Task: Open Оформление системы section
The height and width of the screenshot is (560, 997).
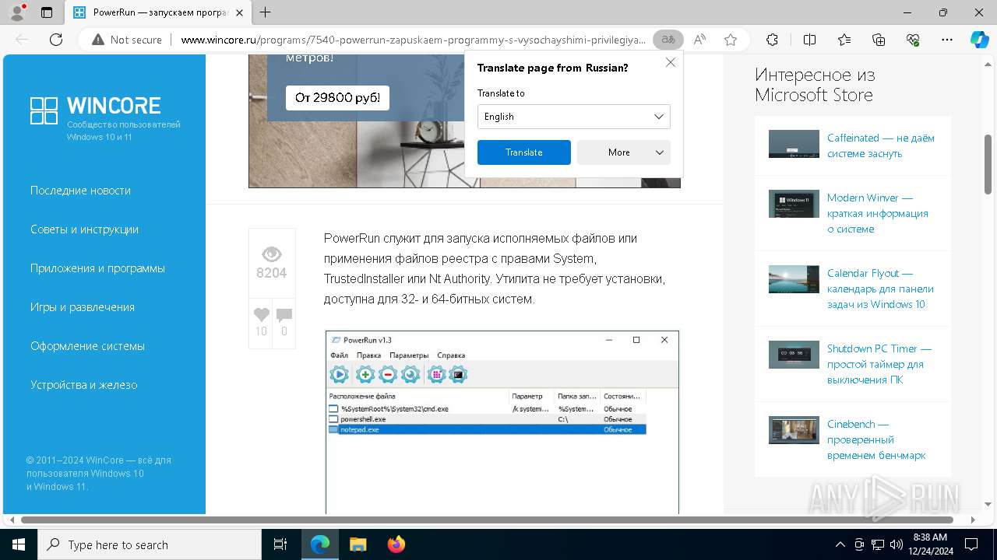Action: click(87, 346)
